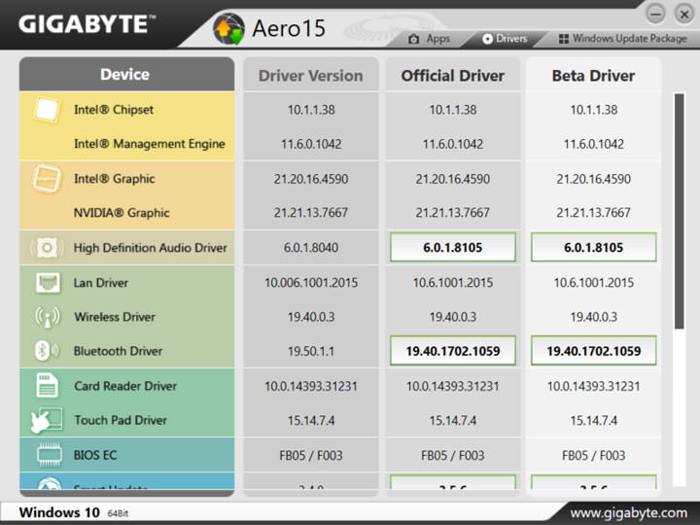Install beta audio driver 6.0.1.8105
The width and height of the screenshot is (700, 525).
[593, 248]
